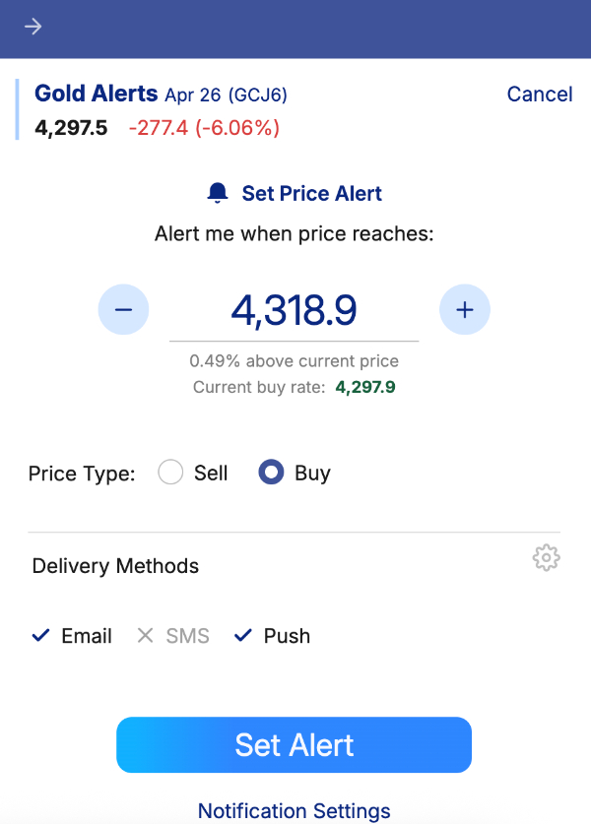Viewport: 591px width, 824px height.
Task: Click the alert price field showing 4,318.9
Action: (294, 309)
